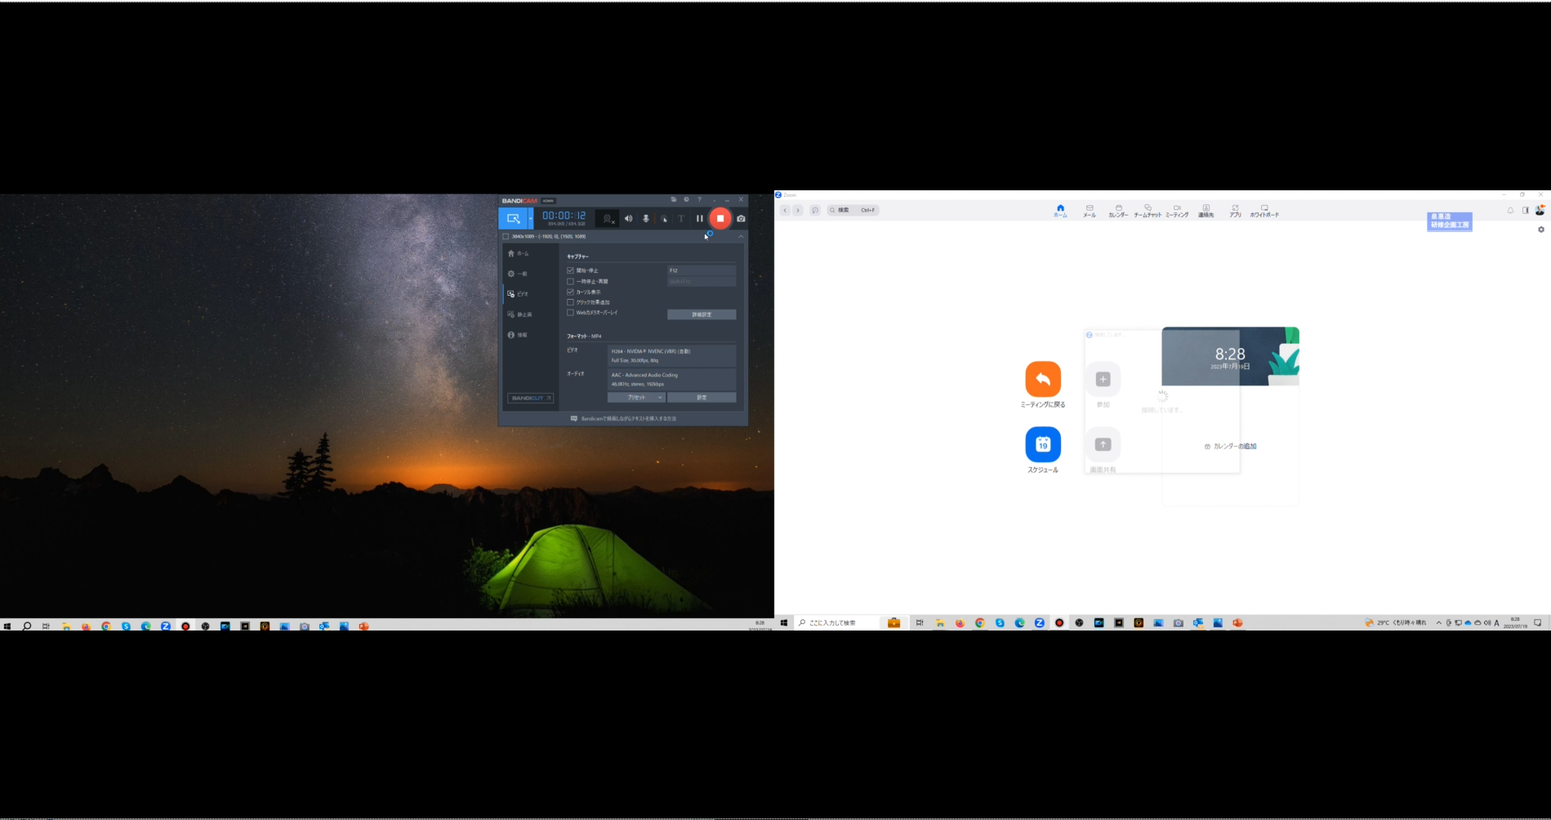The image size is (1551, 820).
Task: Click the カレンダーの追加 link
Action: coord(1231,446)
